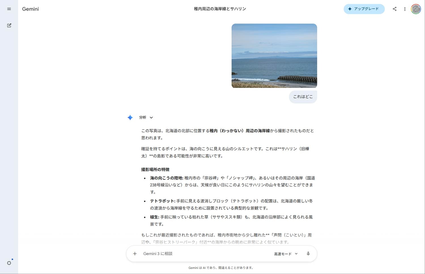Click the アップグレード button
Screen dimensions: 425x274
click(364, 9)
